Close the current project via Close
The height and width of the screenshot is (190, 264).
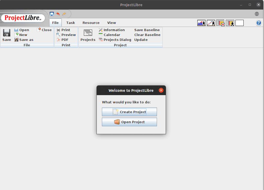coord(44,30)
